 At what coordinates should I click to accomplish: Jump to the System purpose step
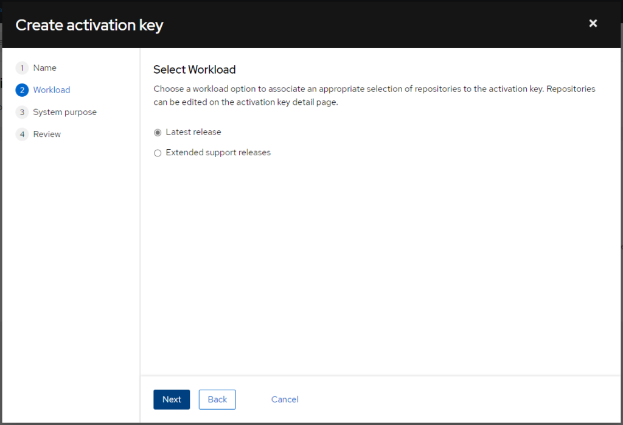coord(64,112)
